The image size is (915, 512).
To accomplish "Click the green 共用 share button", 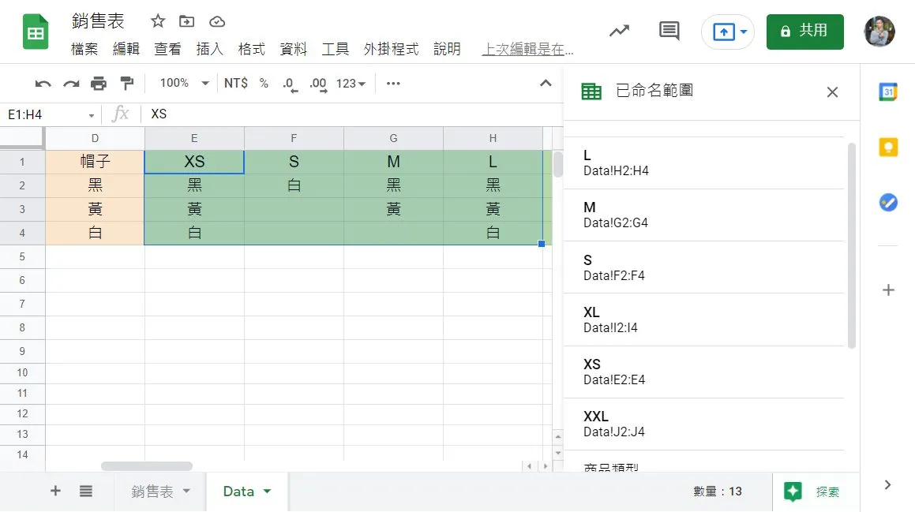I will tap(804, 32).
